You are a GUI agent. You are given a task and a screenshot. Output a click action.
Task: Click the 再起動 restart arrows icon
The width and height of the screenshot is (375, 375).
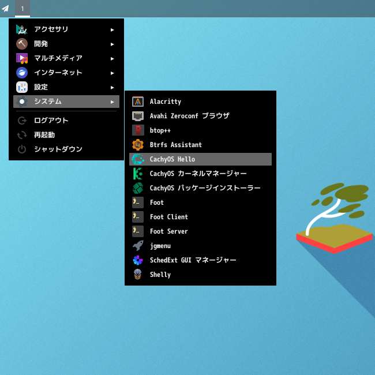click(22, 135)
